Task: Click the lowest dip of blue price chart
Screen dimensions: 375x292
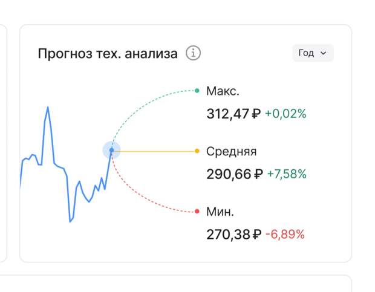Action: tap(70, 221)
